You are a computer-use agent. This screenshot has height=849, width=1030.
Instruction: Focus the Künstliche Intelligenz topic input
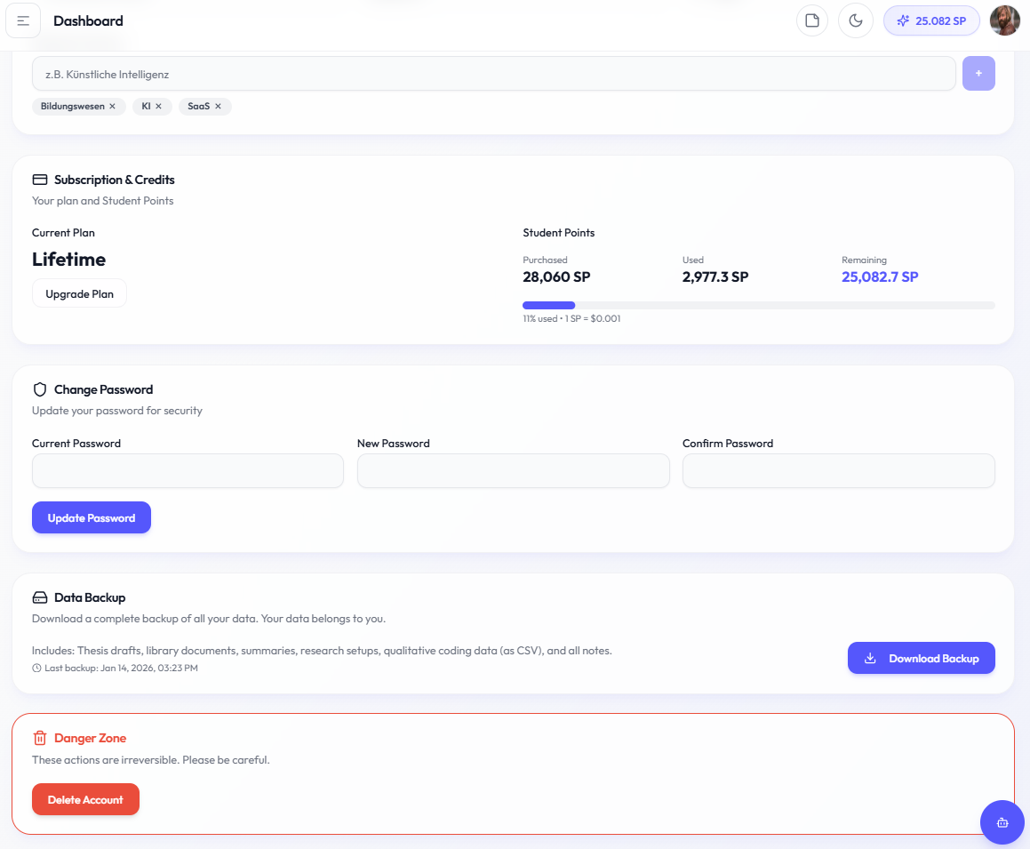coord(493,74)
